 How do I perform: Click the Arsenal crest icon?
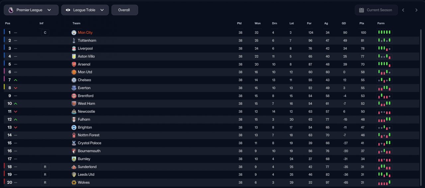[x=74, y=64]
